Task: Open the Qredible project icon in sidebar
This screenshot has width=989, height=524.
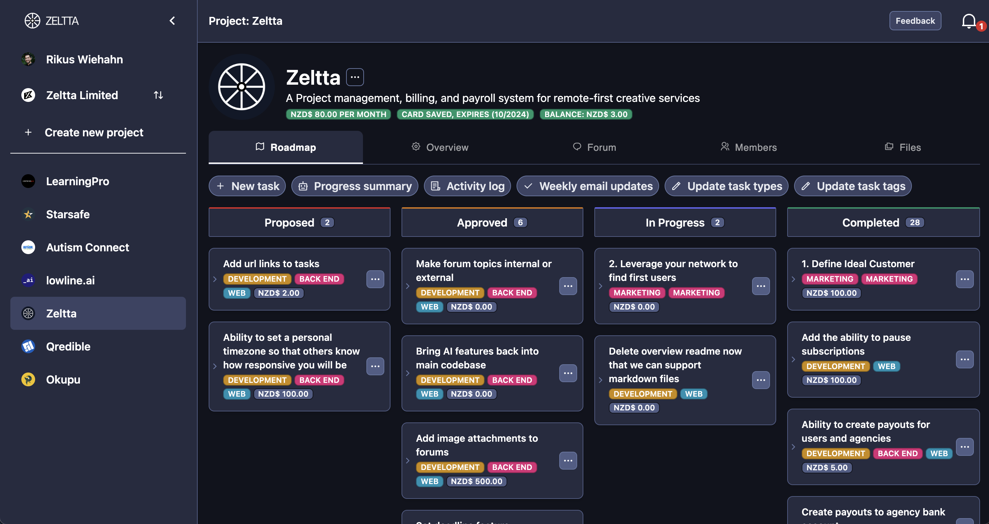Action: 28,346
